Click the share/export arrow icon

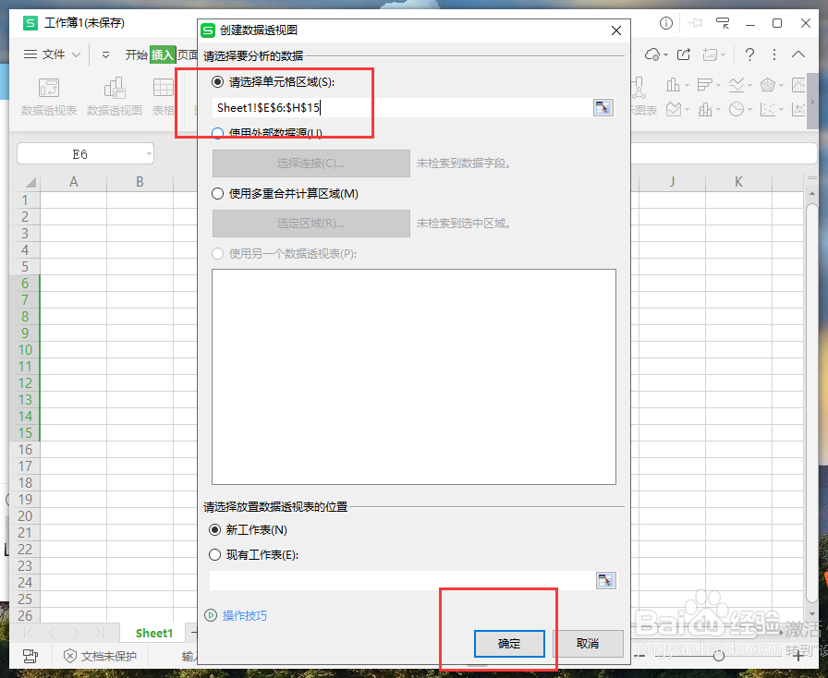(x=684, y=54)
